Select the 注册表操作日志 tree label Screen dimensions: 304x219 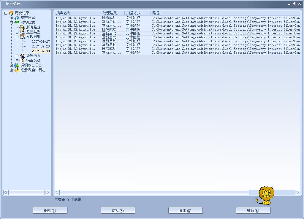[33, 70]
